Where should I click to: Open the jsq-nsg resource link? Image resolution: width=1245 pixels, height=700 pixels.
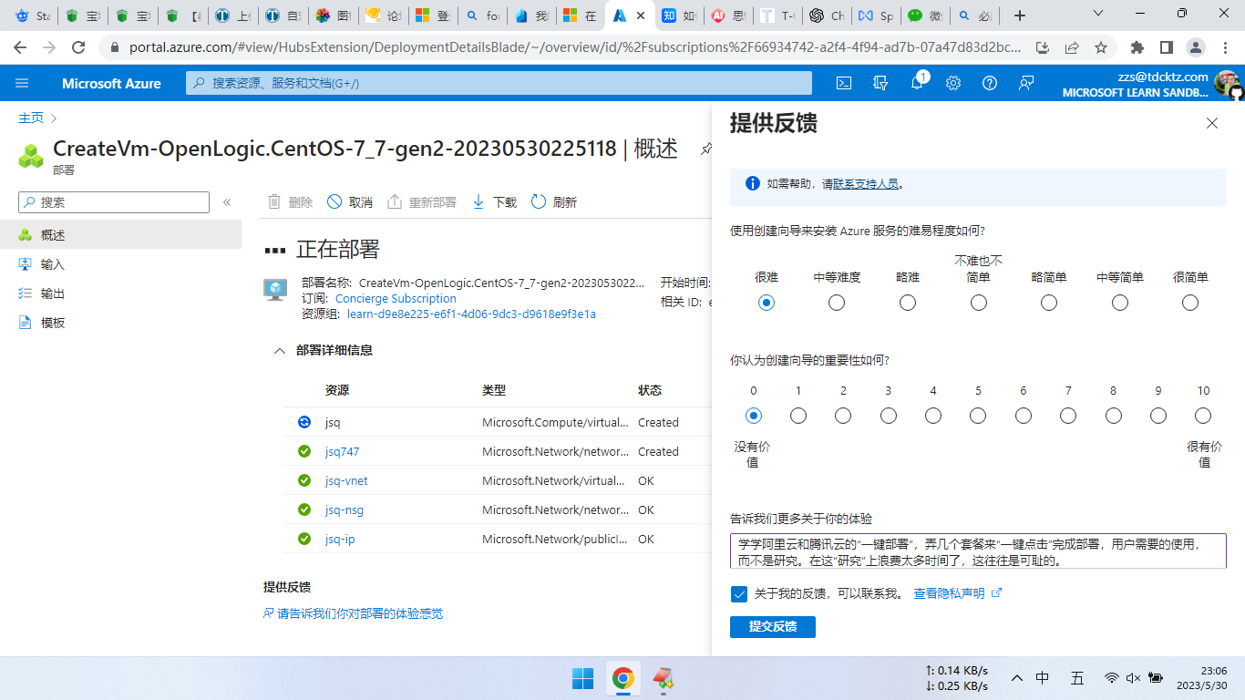point(345,510)
